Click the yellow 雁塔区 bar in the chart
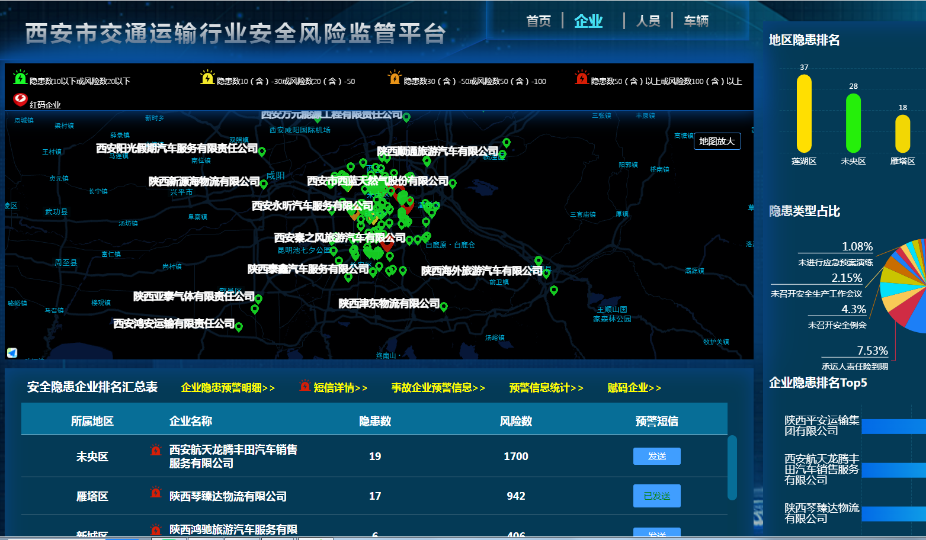The image size is (926, 540). click(x=902, y=134)
